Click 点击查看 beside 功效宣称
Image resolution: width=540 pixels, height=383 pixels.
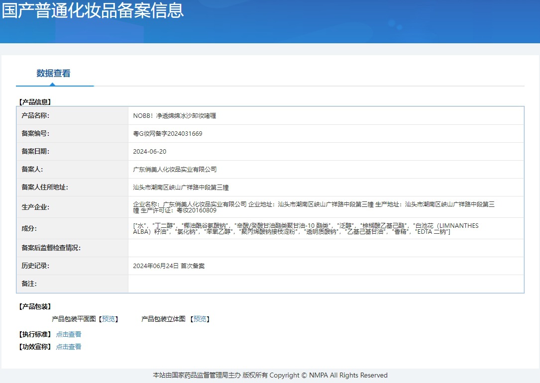click(x=69, y=347)
